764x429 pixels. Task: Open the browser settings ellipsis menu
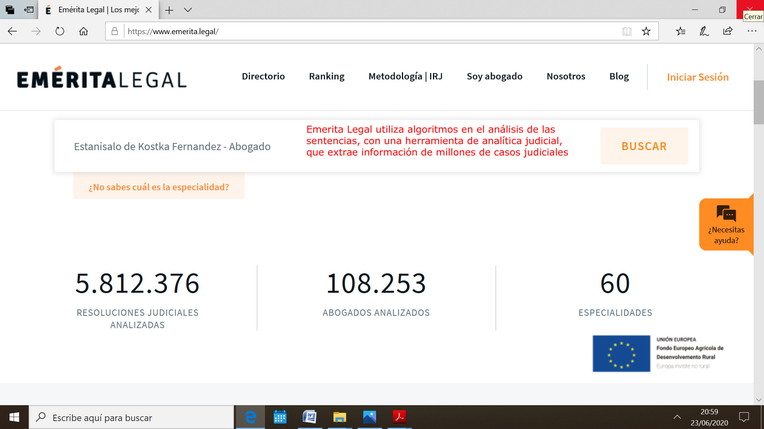[752, 31]
